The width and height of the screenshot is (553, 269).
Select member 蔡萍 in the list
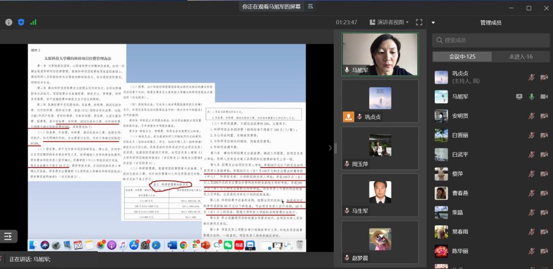(457, 174)
